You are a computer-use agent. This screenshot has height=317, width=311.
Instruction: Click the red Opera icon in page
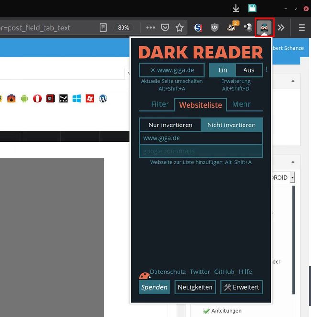pyautogui.click(x=37, y=99)
